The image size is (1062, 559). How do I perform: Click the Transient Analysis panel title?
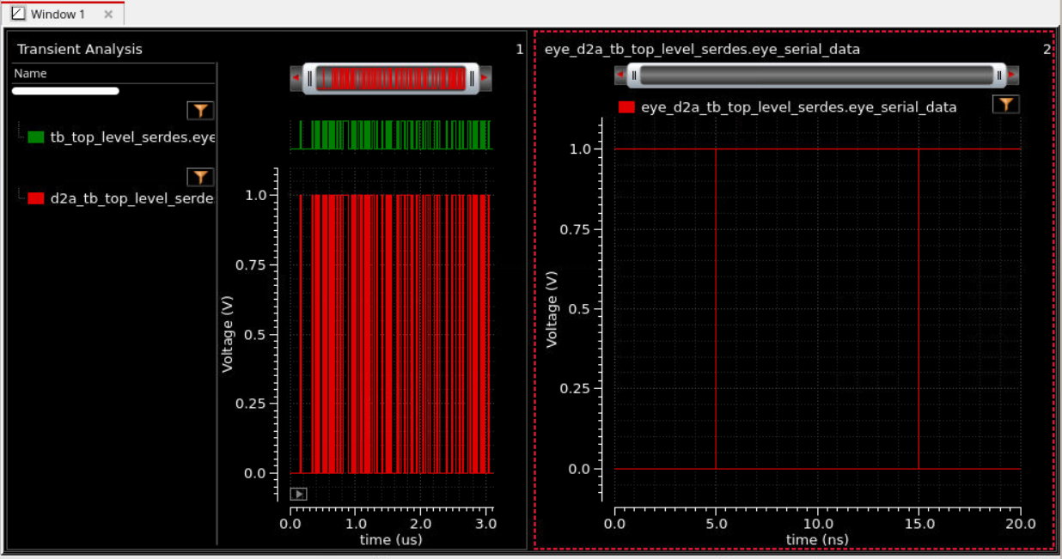(x=80, y=49)
